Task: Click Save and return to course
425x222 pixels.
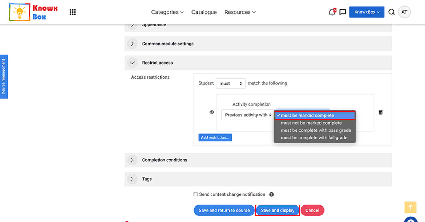Action: point(224,210)
